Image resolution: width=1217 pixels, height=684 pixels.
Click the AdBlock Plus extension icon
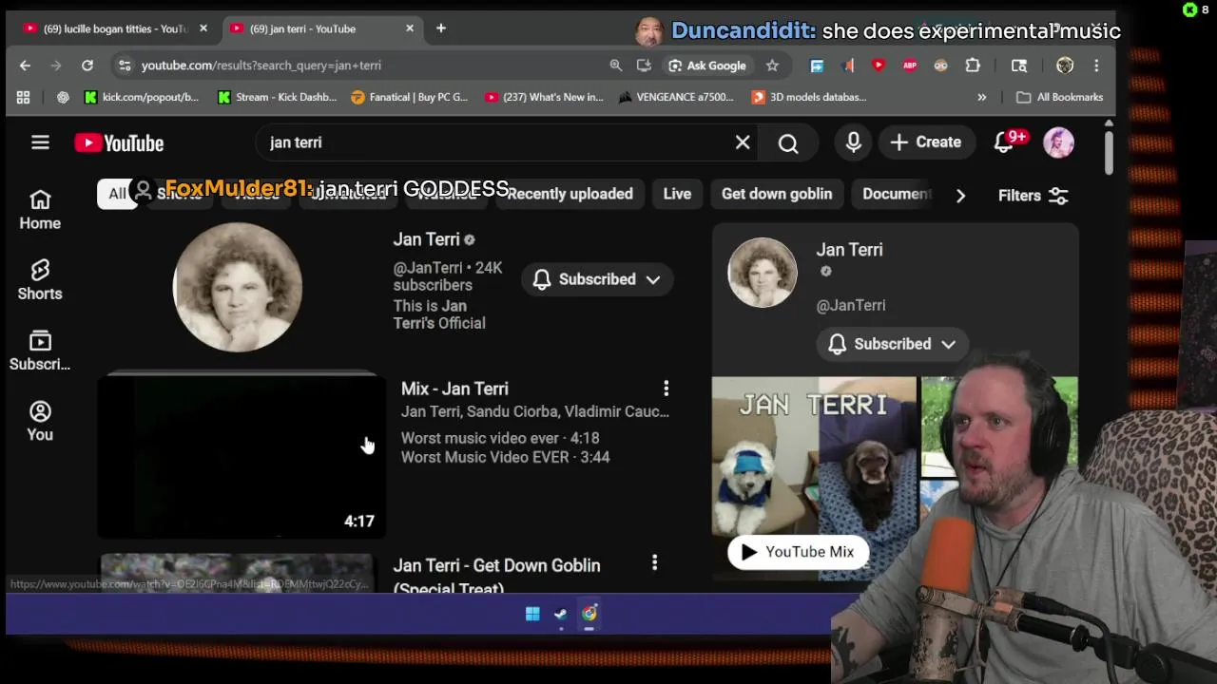[910, 66]
